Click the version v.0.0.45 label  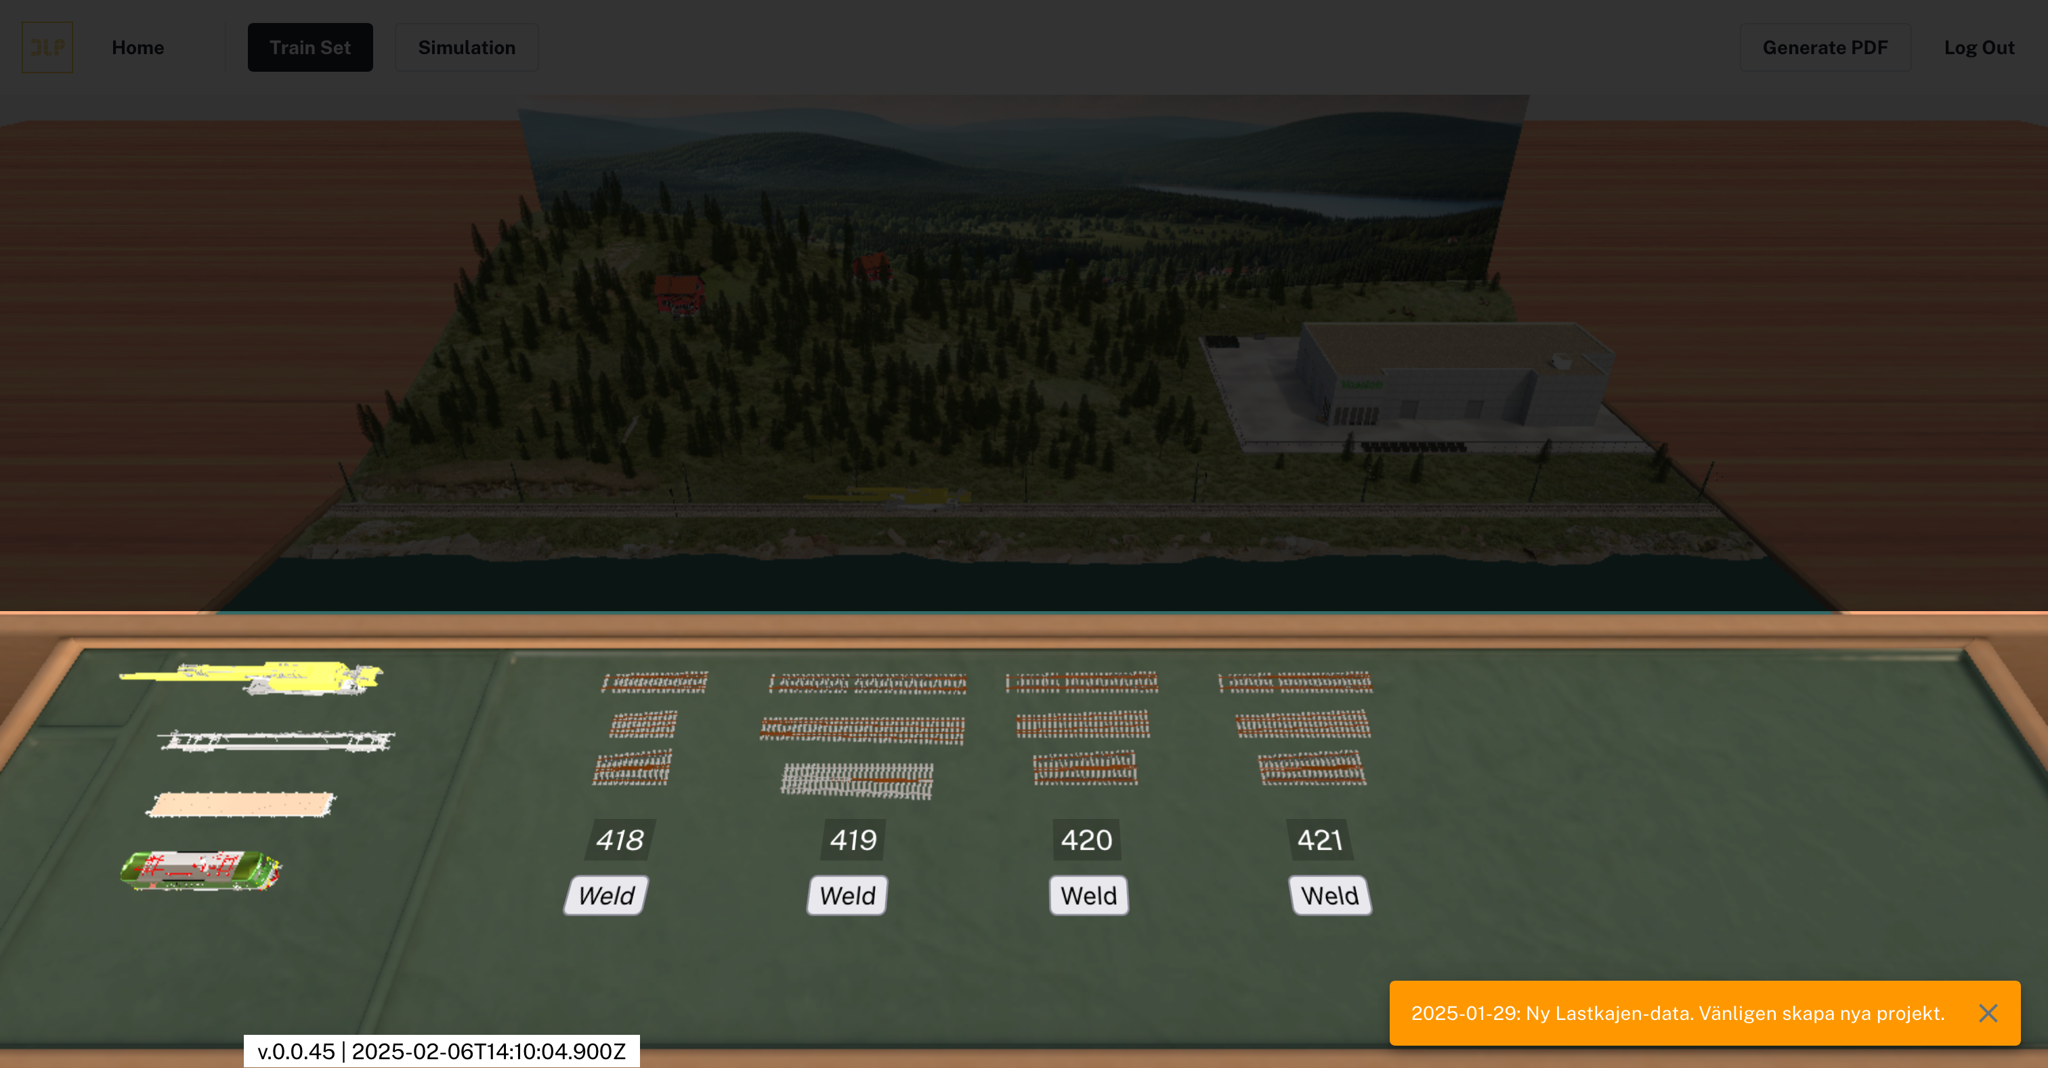[x=442, y=1051]
